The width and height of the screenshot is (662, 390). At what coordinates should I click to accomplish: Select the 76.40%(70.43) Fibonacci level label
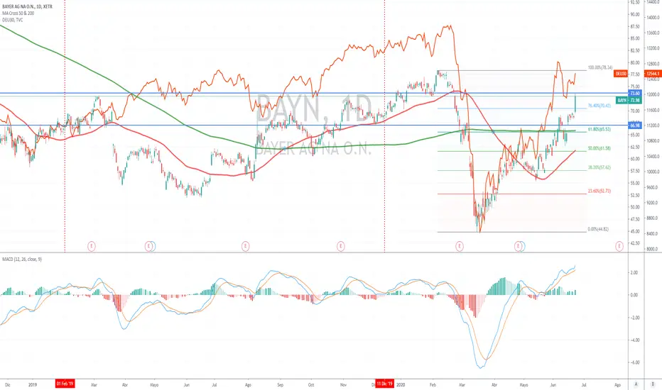click(x=599, y=106)
